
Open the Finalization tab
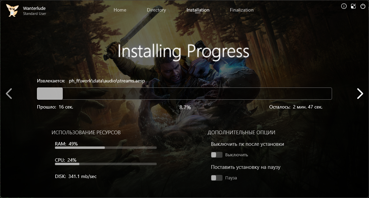click(242, 10)
